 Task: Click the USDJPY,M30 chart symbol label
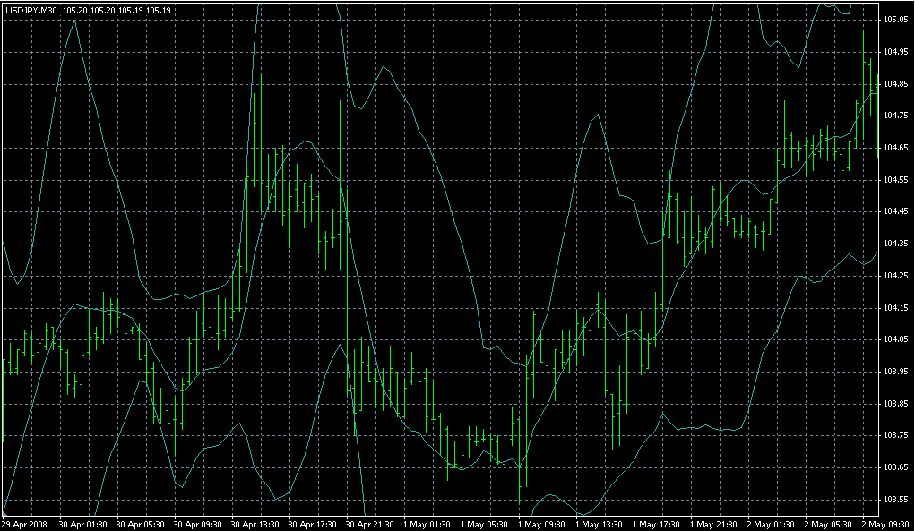31,11
